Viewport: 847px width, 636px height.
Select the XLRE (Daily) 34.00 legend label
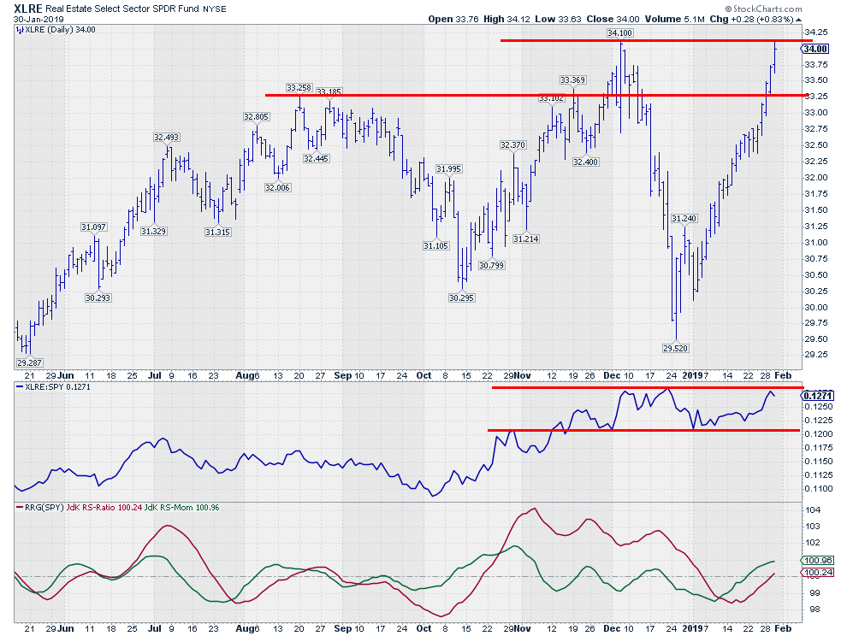click(61, 30)
